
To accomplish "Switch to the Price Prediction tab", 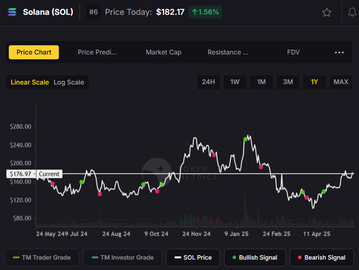I will point(97,52).
